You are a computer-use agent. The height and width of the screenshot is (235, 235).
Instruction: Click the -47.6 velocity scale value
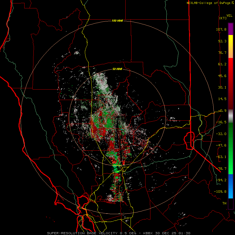coord(221,145)
